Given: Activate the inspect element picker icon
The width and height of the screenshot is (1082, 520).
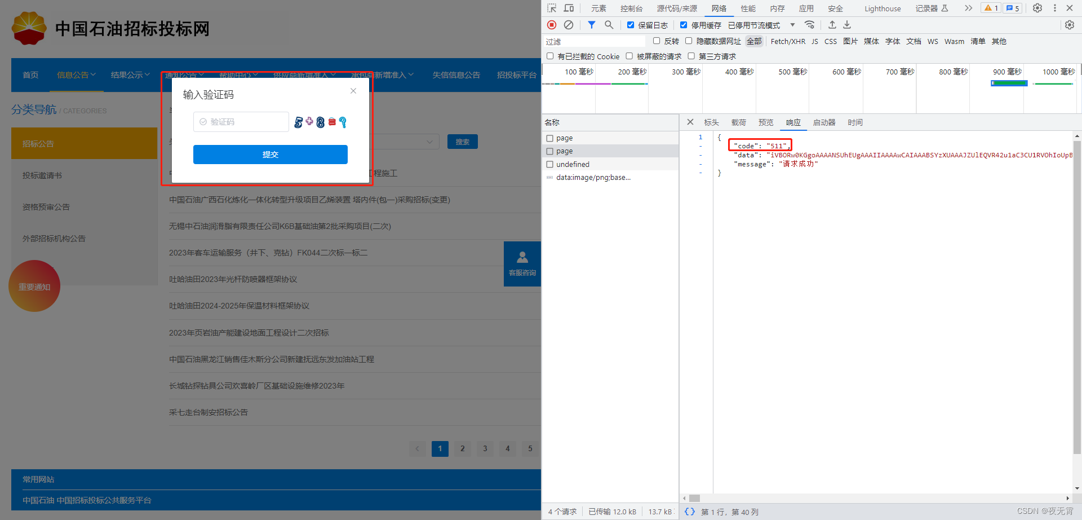Looking at the screenshot, I should pyautogui.click(x=552, y=8).
